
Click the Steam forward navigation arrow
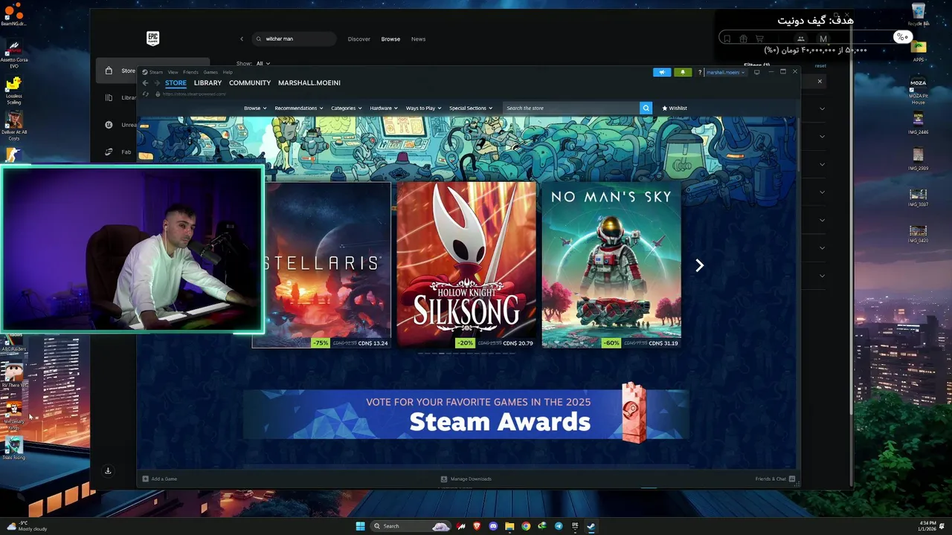155,82
